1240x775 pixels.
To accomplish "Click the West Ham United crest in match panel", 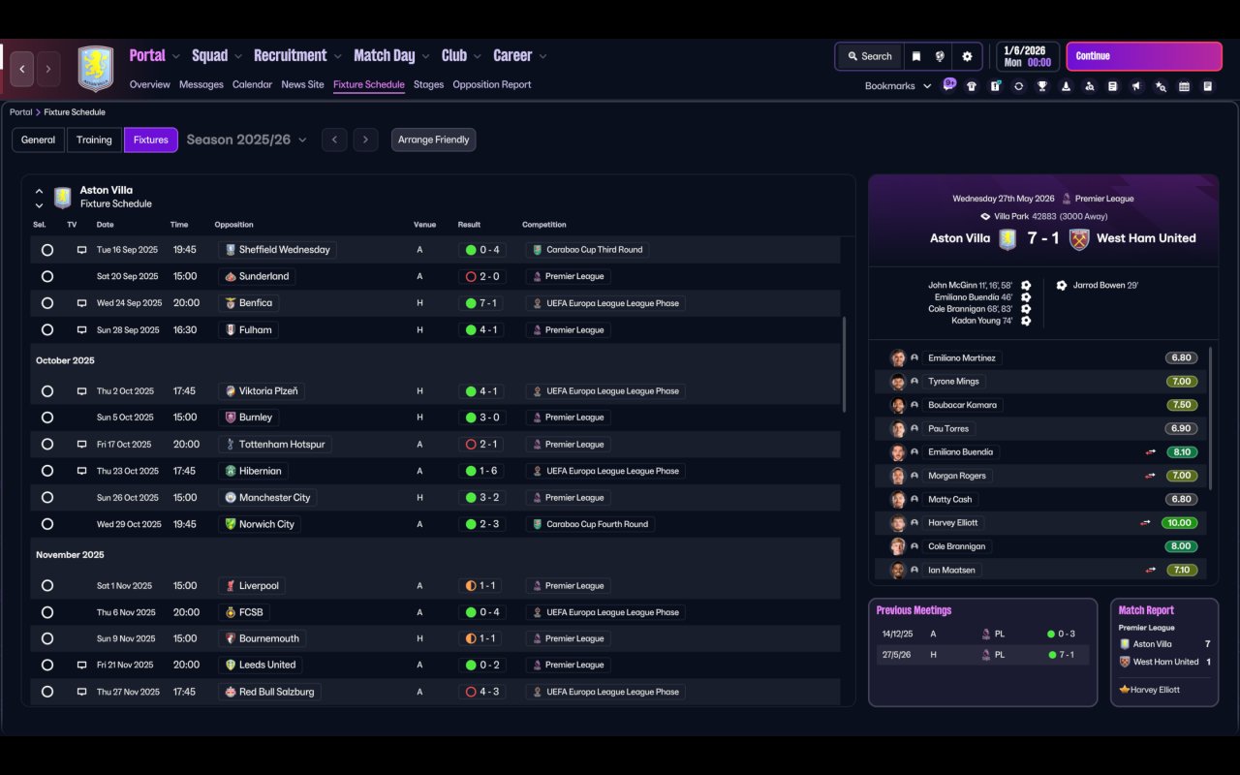I will pyautogui.click(x=1079, y=238).
